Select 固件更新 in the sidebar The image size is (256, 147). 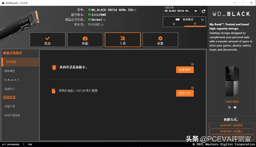pos(20,62)
